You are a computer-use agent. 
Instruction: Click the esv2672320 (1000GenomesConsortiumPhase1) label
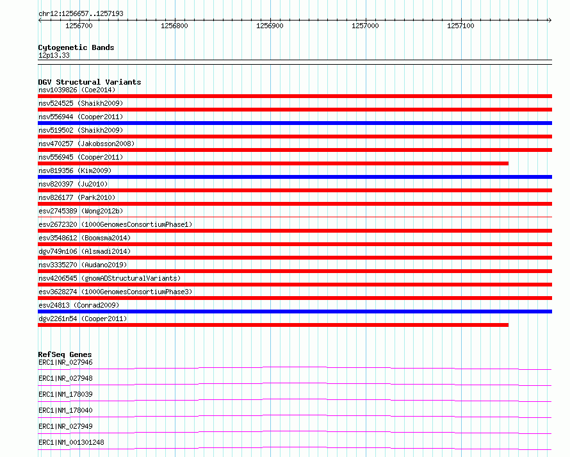(115, 224)
